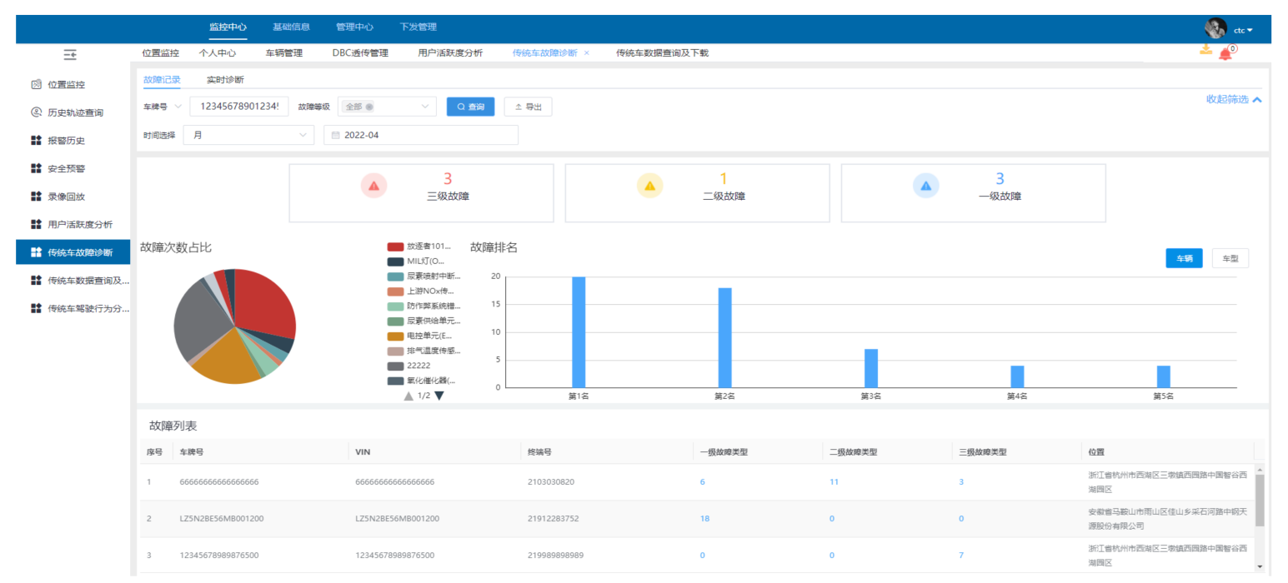Clear the 全部 tag in 故障等级 filter
Viewport: 1288px width, 583px height.
coord(369,107)
